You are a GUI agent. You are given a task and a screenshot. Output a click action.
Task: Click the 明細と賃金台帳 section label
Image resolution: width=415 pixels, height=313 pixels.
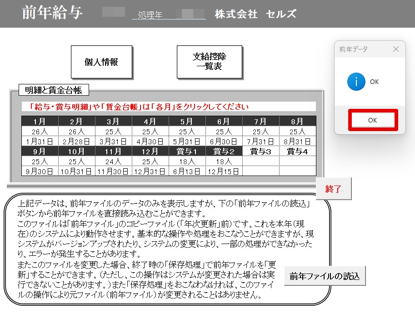point(54,90)
